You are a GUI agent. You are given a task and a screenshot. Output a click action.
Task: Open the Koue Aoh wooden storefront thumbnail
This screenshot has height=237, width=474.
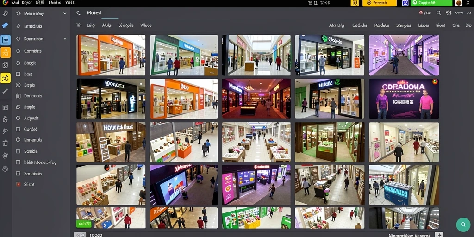coord(111,142)
